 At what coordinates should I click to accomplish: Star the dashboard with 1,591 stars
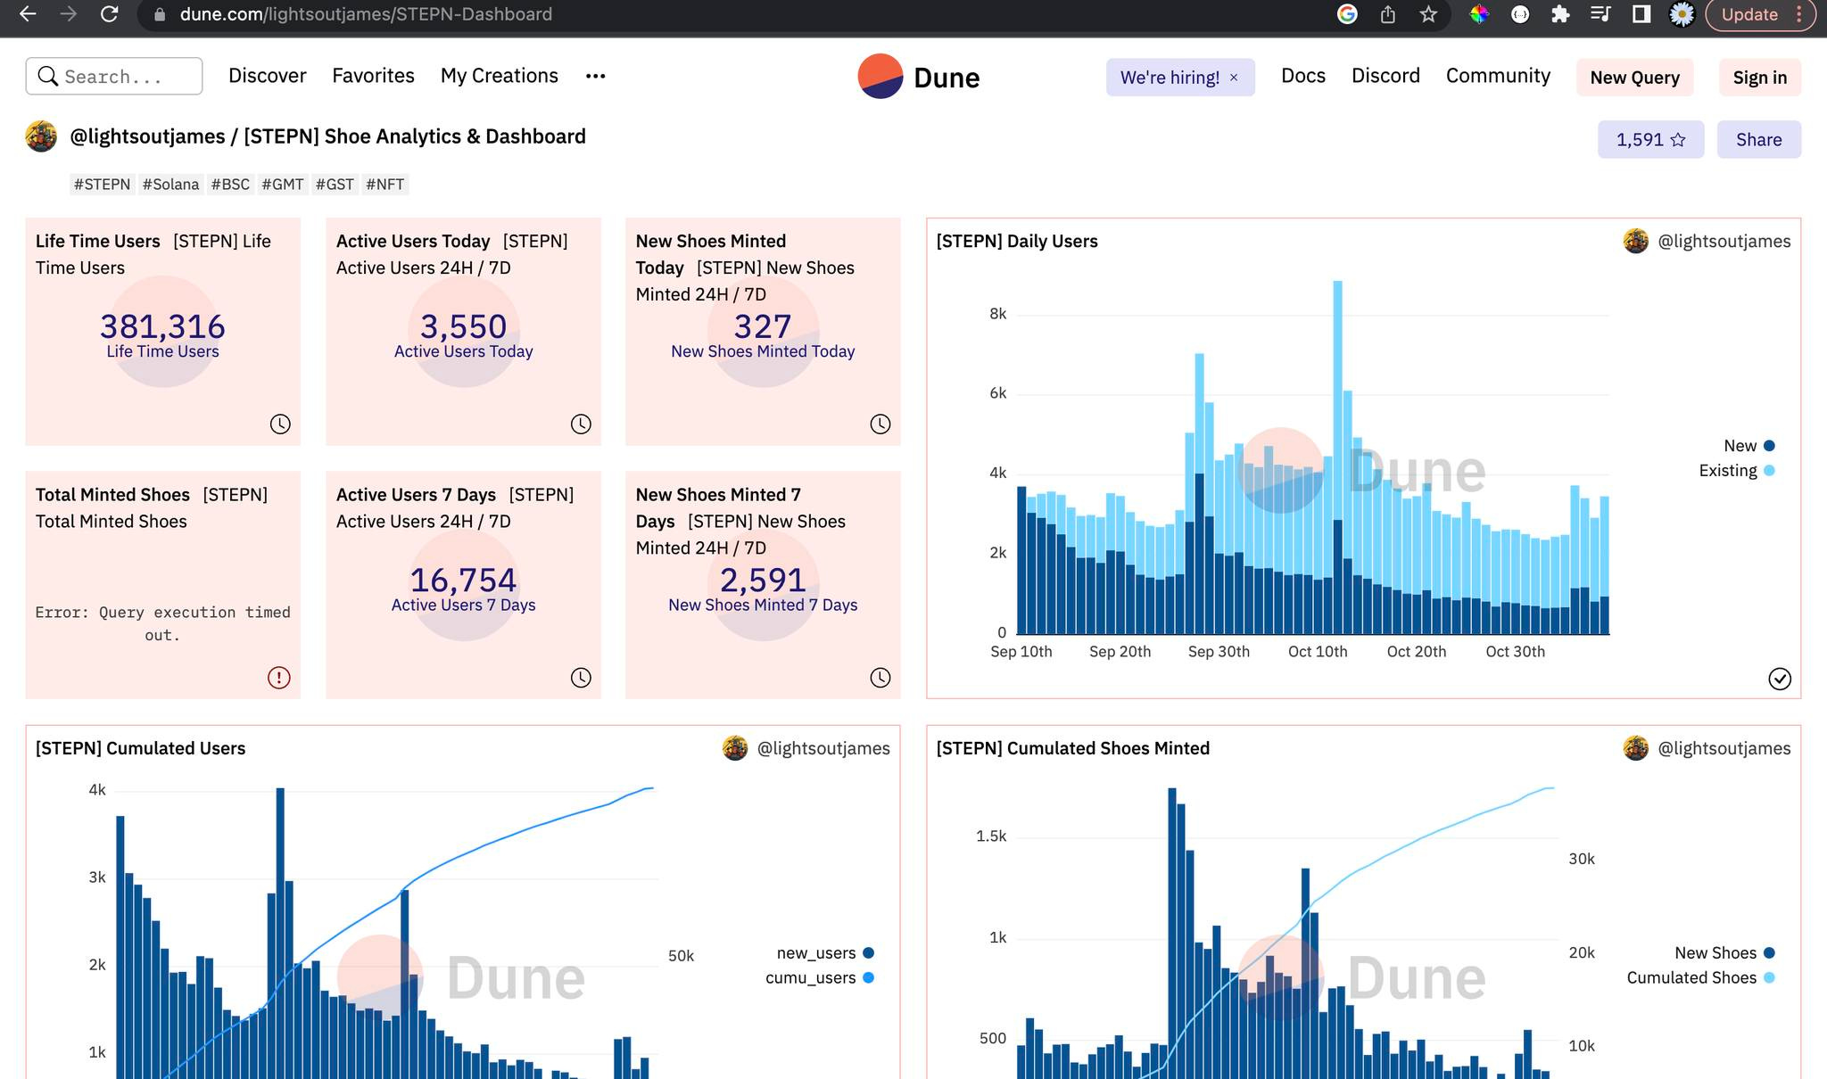(x=1650, y=139)
